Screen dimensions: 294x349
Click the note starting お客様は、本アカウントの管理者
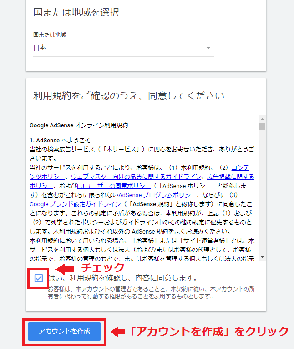pos(151,293)
